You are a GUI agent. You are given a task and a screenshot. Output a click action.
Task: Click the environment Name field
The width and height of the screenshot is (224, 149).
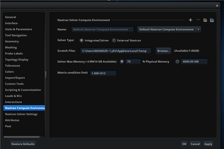(102, 30)
